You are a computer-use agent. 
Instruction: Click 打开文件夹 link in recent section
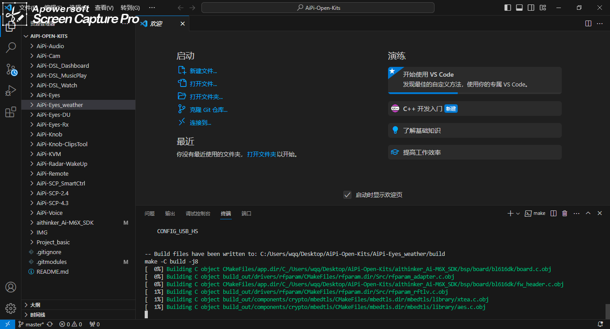(262, 154)
